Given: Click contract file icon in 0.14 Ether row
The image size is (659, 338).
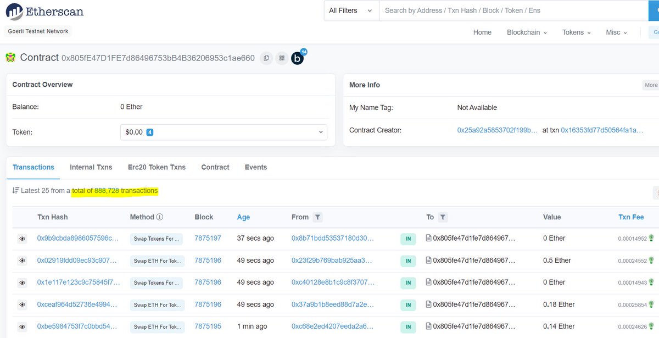Looking at the screenshot, I should [x=429, y=326].
